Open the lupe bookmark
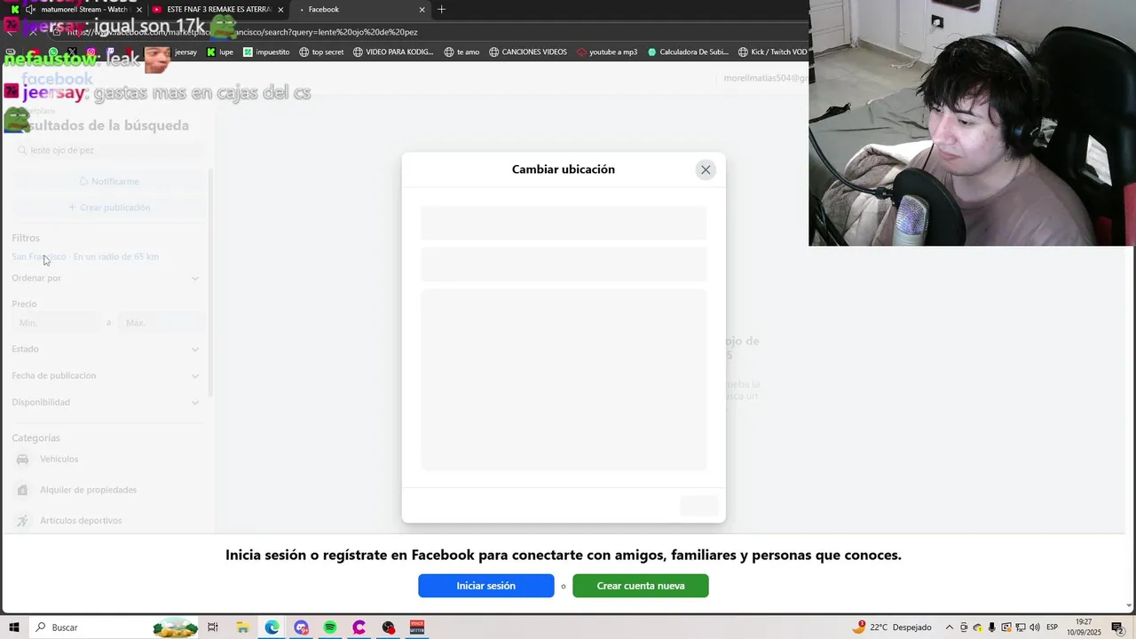Viewport: 1136px width, 639px height. [220, 52]
